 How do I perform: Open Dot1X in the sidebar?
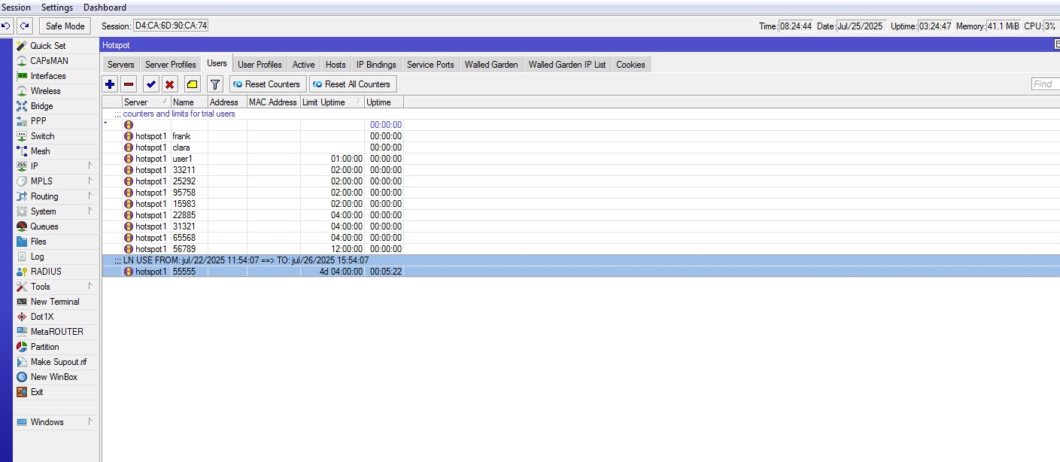56,317
